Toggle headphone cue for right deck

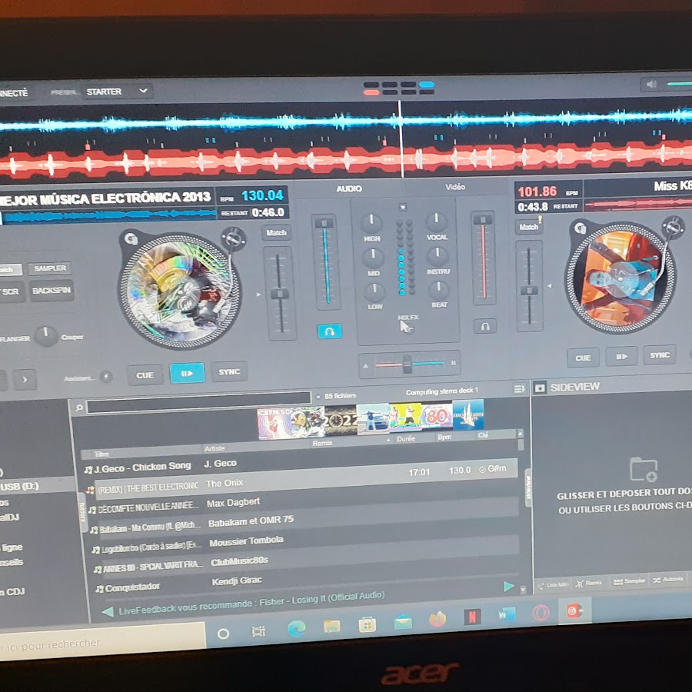click(x=485, y=326)
